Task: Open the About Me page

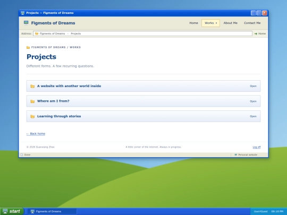Action: coord(230,23)
